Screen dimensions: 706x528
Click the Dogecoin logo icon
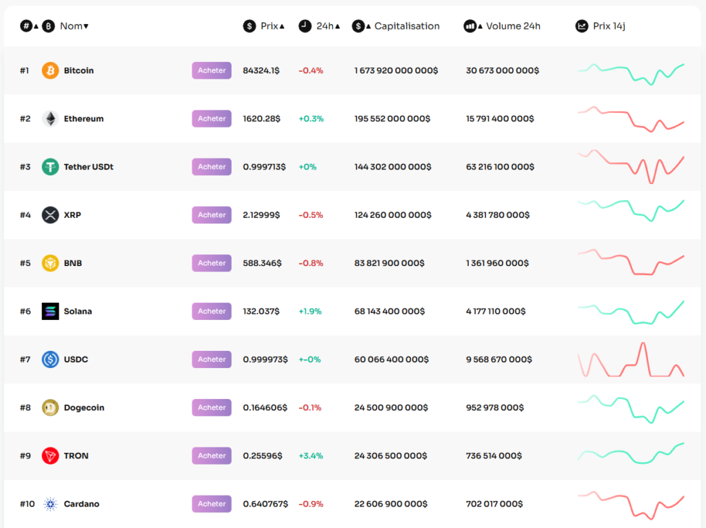point(50,407)
